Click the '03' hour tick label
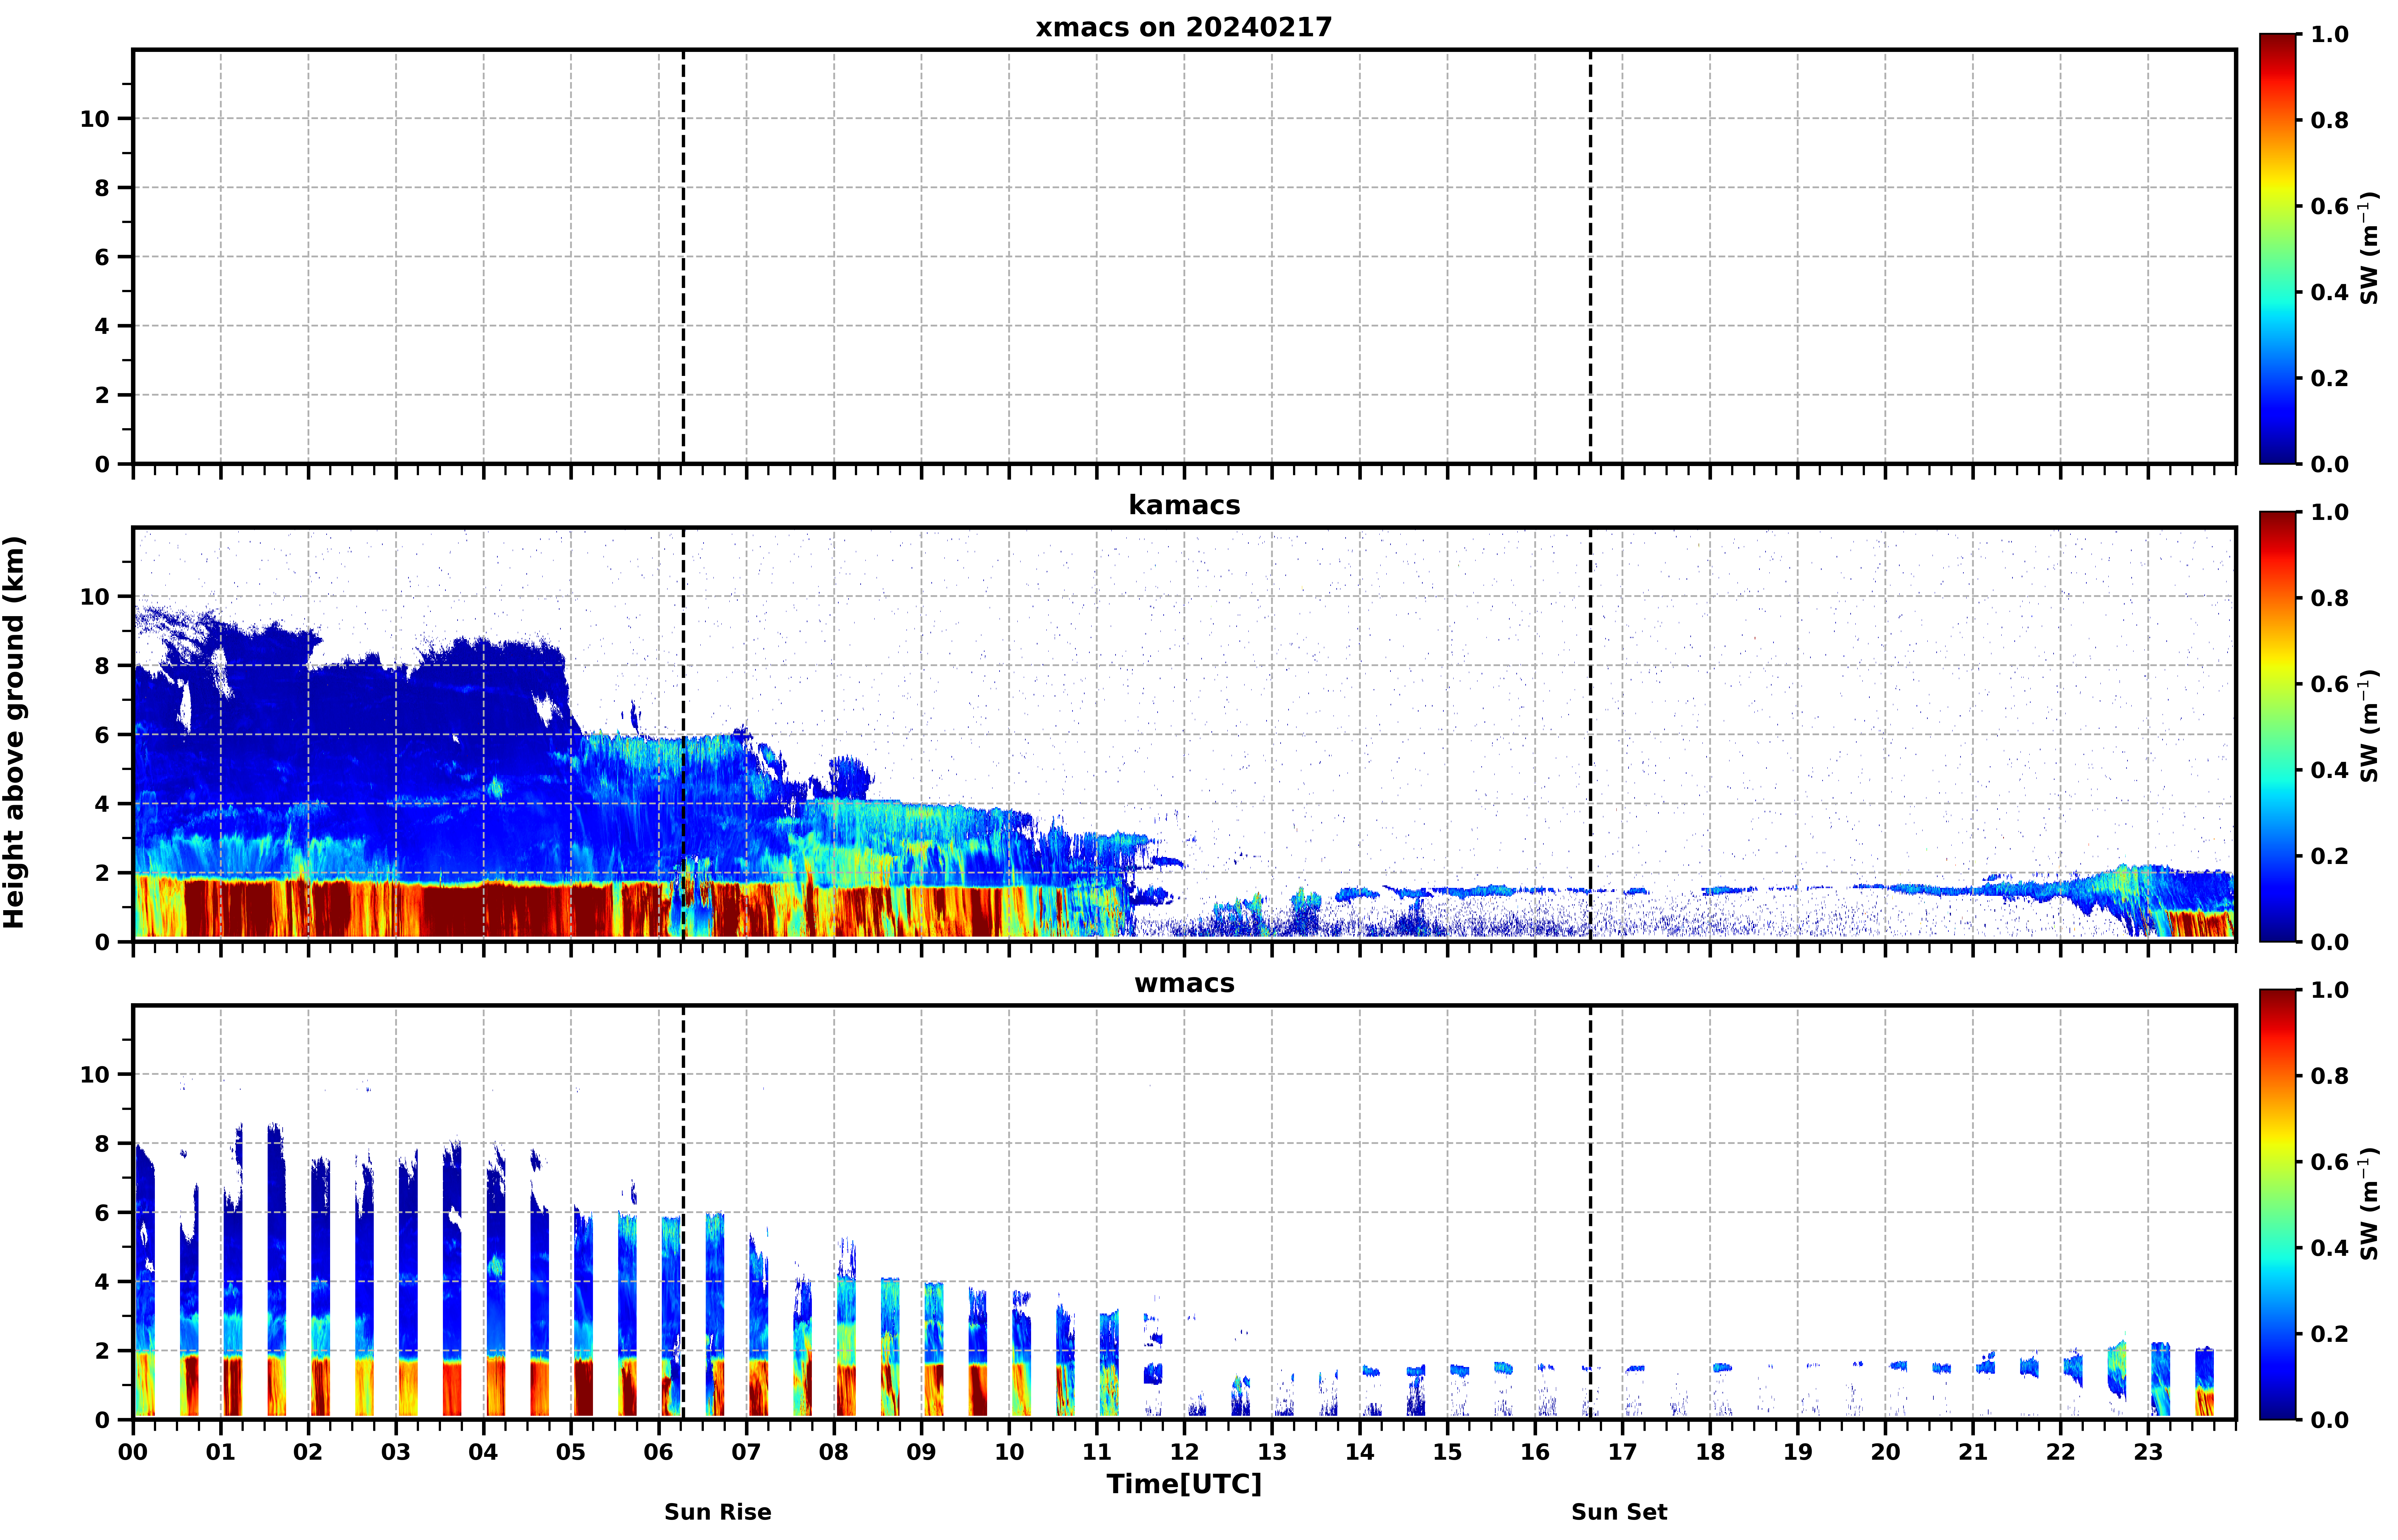 coord(396,1452)
